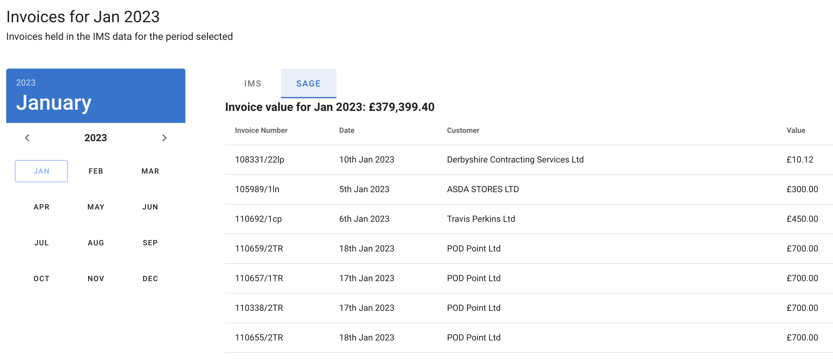Open invoice row 108331/22lp

click(x=259, y=160)
